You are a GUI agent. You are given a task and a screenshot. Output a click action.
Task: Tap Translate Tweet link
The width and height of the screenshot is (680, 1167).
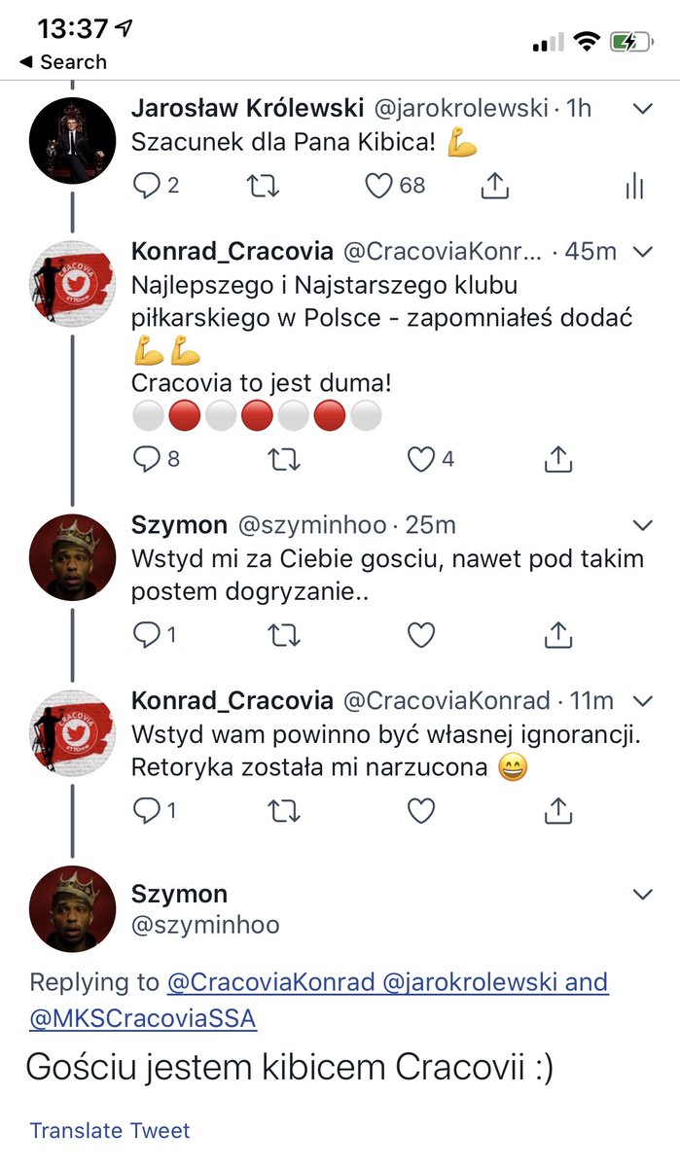[108, 1130]
